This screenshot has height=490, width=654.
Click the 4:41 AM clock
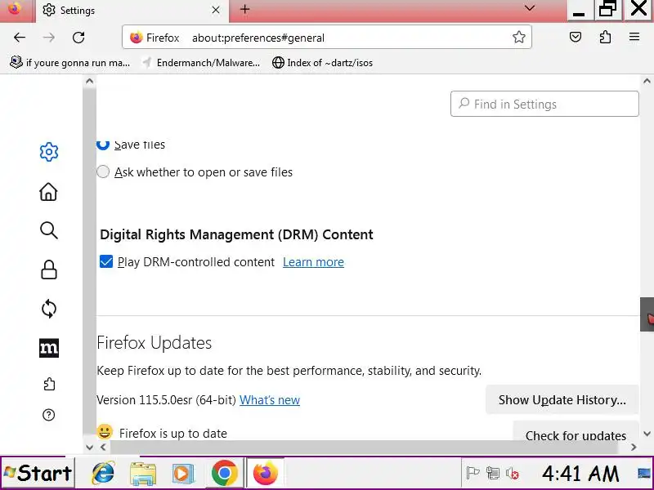click(x=580, y=474)
